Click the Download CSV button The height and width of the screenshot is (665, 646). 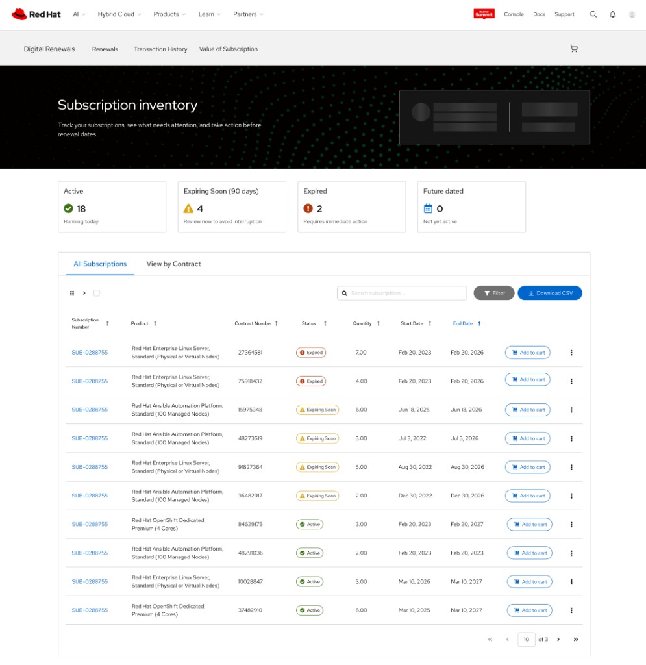pyautogui.click(x=550, y=293)
